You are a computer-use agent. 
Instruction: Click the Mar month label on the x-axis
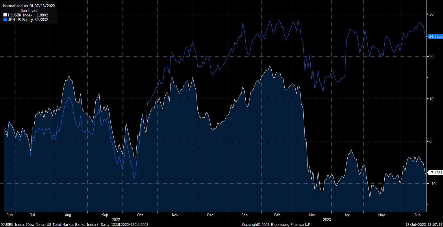pyautogui.click(x=312, y=215)
